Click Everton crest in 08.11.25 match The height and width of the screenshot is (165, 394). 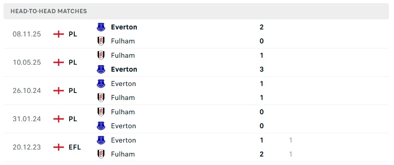101,27
